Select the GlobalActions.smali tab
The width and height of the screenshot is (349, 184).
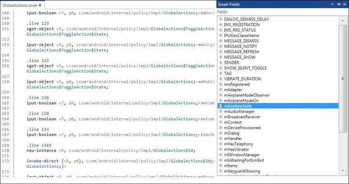[x=20, y=5]
